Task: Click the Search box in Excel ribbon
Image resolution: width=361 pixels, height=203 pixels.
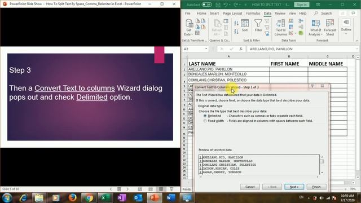Action: [323, 14]
